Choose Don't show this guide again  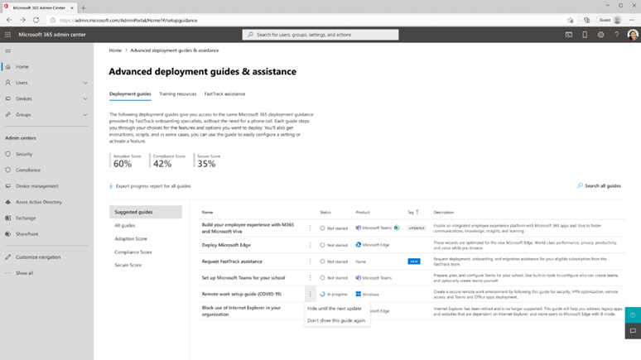(336, 320)
